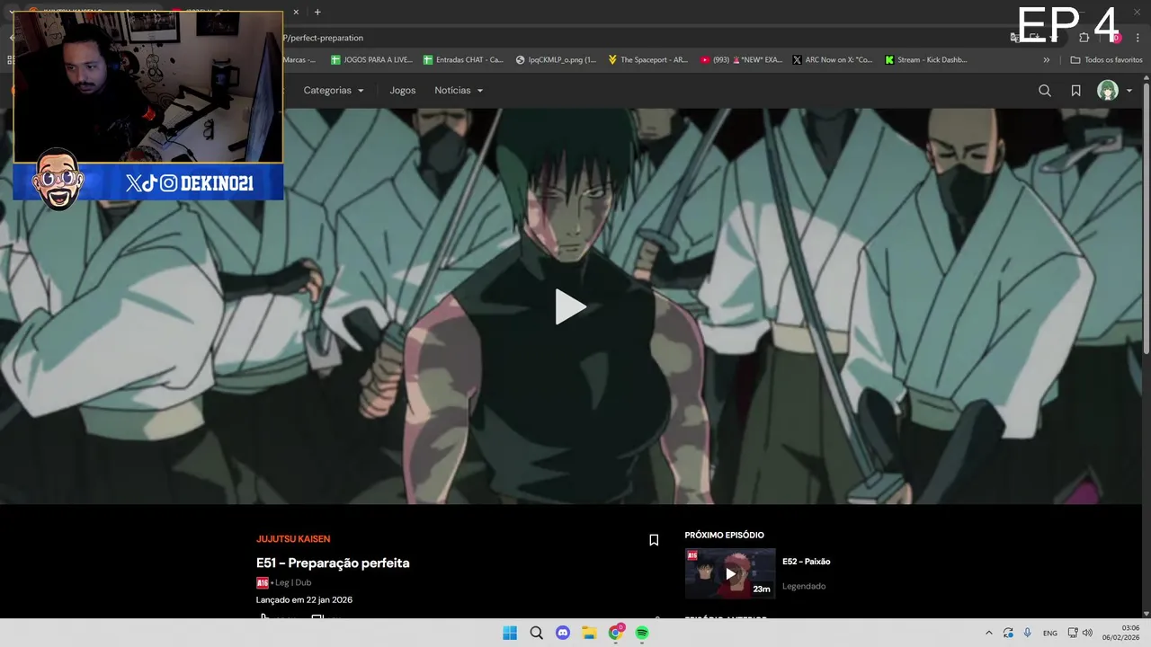Open Discord from the taskbar
Screen dimensions: 1151x647
(563, 633)
